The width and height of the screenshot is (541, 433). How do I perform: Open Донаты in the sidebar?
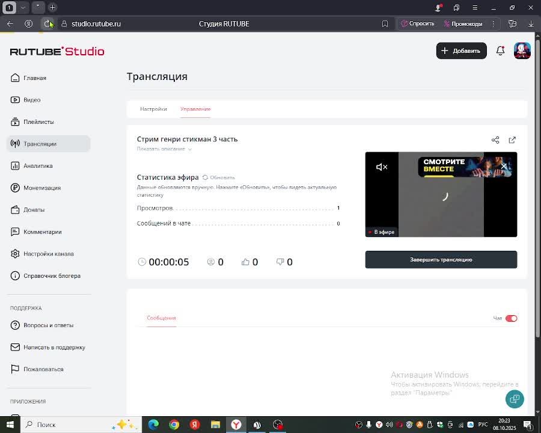[x=28, y=210]
